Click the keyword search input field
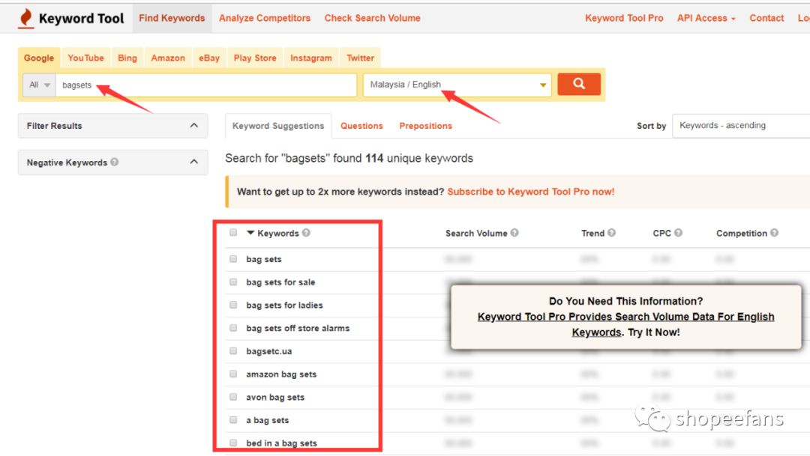Screen dimensions: 810x456 (206, 85)
